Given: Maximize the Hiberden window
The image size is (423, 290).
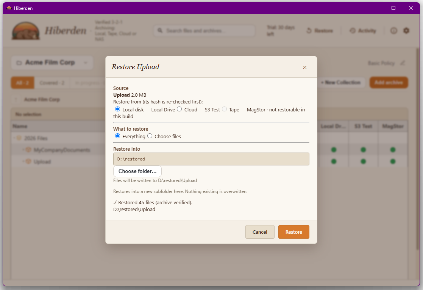Looking at the screenshot, I should [393, 8].
